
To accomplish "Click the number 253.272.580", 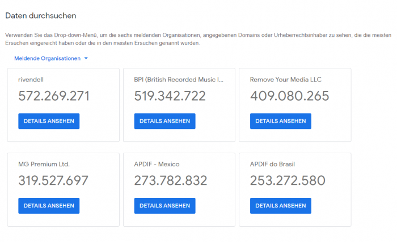I will [288, 180].
